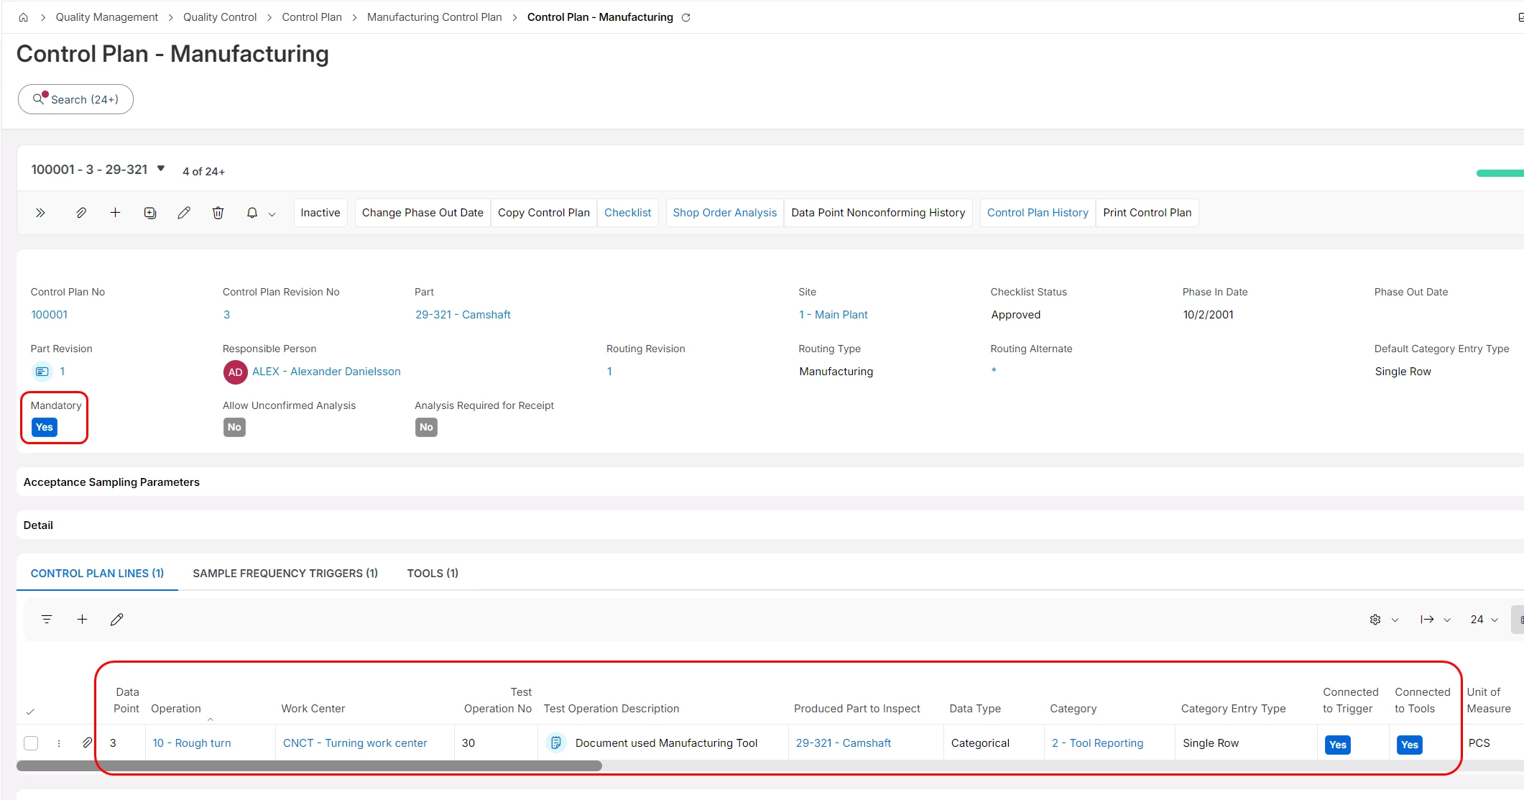1524x800 pixels.
Task: Click the plus icon to add a control plan
Action: click(x=115, y=213)
